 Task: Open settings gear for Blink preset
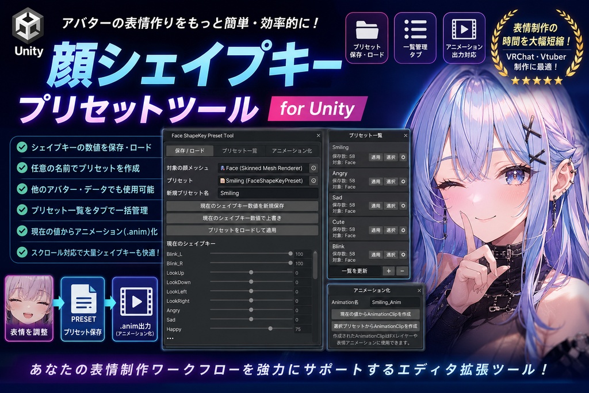(x=403, y=254)
